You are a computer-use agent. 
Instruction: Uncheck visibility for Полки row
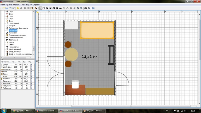pyautogui.click(x=31, y=74)
